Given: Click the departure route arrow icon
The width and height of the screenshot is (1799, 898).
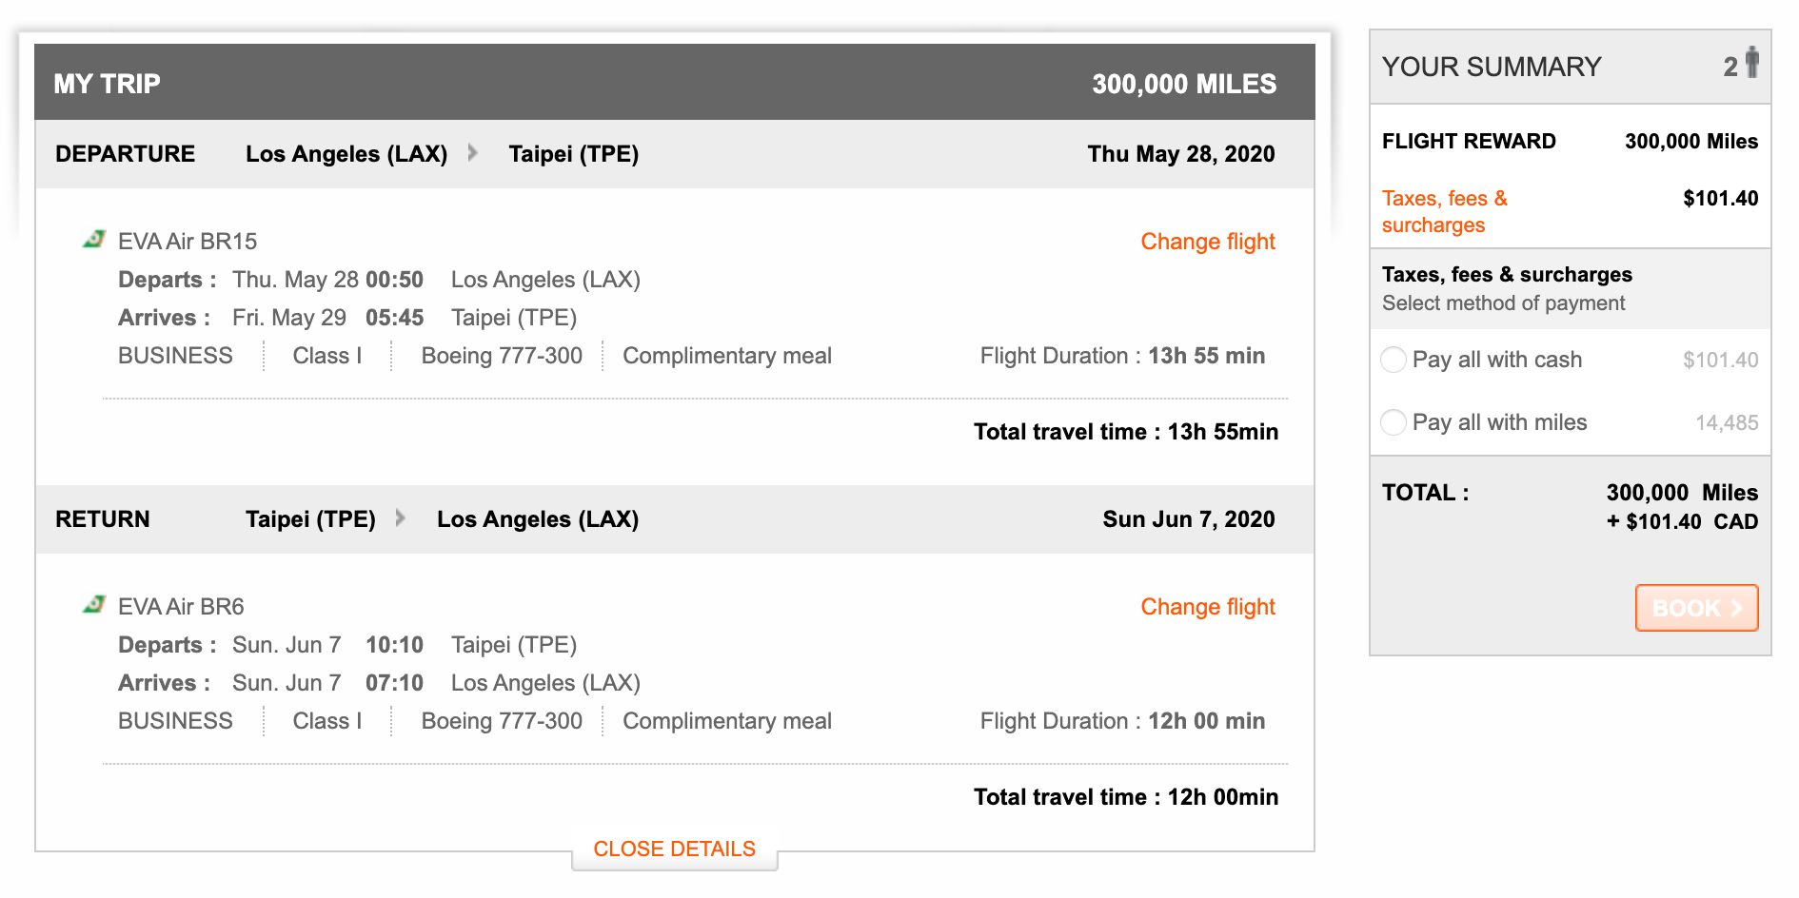Looking at the screenshot, I should [472, 153].
